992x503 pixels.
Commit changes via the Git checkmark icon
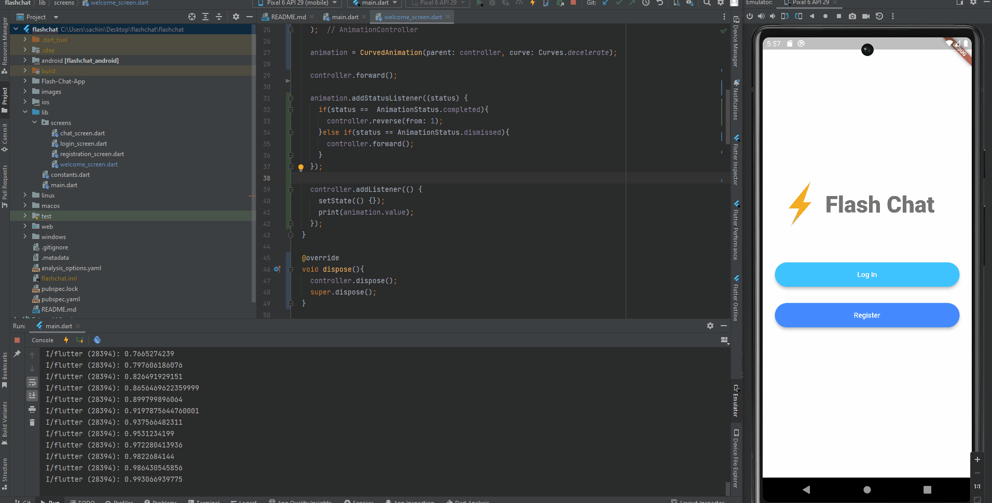point(619,4)
